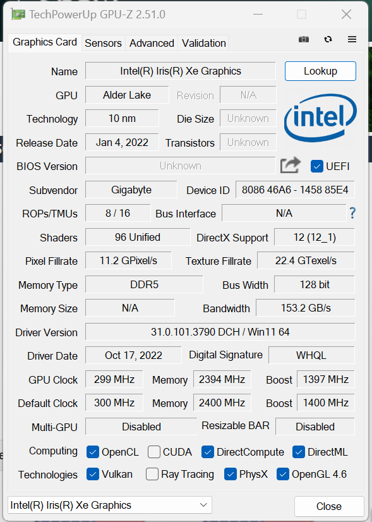The image size is (372, 522).
Task: Go to the Validation tab
Action: pos(203,43)
